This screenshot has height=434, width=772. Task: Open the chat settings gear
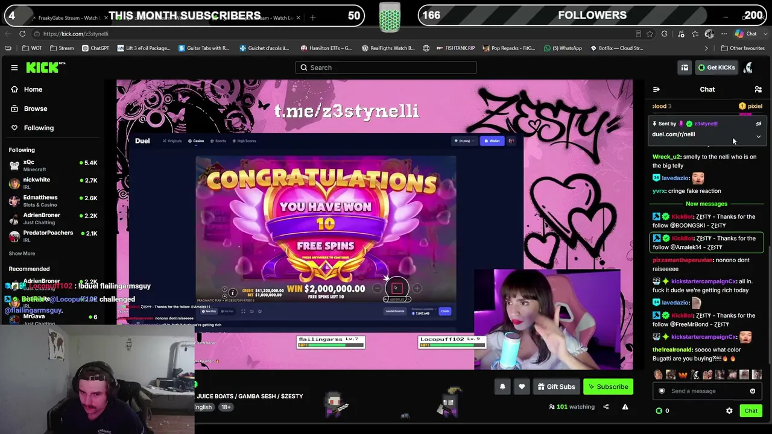pyautogui.click(x=729, y=410)
